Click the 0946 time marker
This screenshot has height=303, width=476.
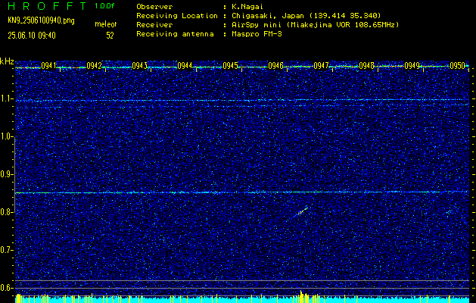[275, 66]
